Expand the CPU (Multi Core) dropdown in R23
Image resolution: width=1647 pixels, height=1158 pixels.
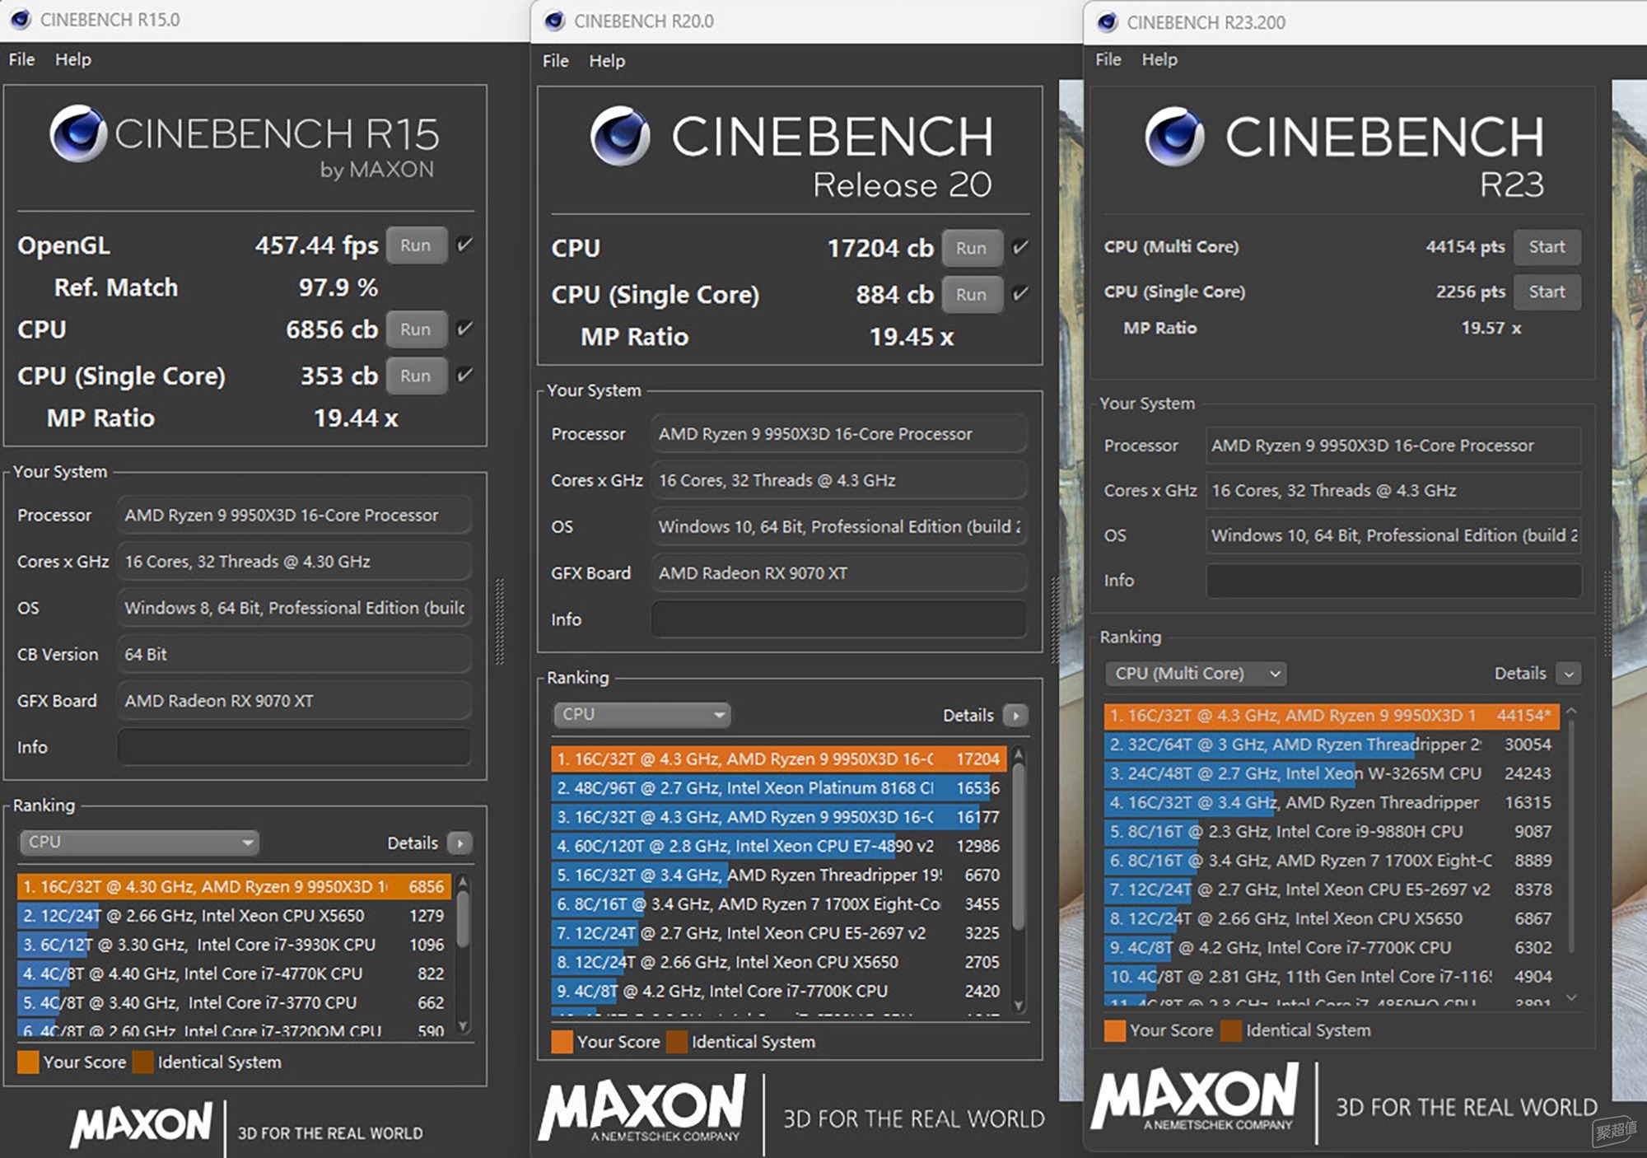coord(1195,673)
